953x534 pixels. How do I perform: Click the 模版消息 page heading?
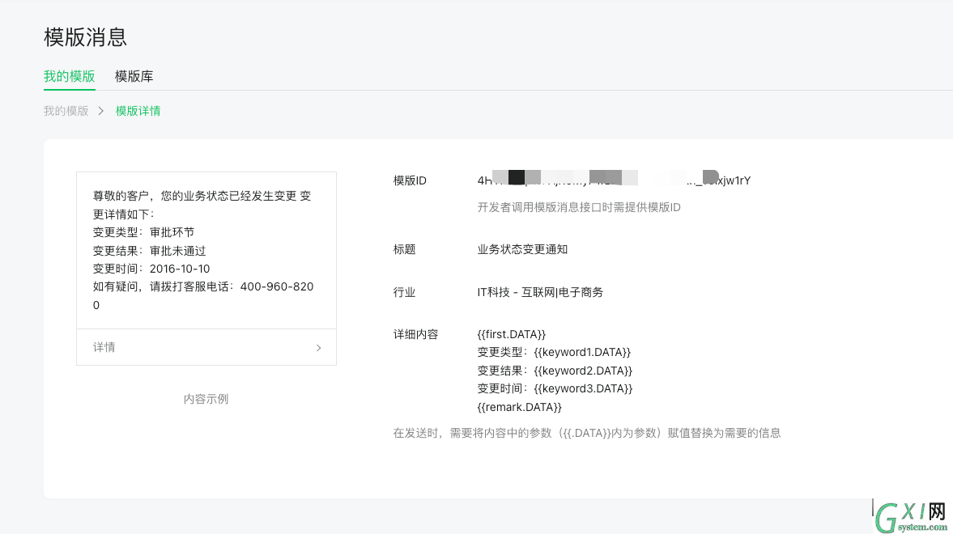[x=85, y=37]
